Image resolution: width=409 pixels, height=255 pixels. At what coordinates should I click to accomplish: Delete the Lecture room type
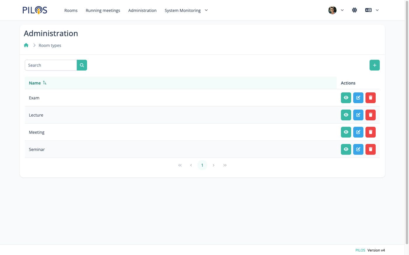pyautogui.click(x=370, y=115)
